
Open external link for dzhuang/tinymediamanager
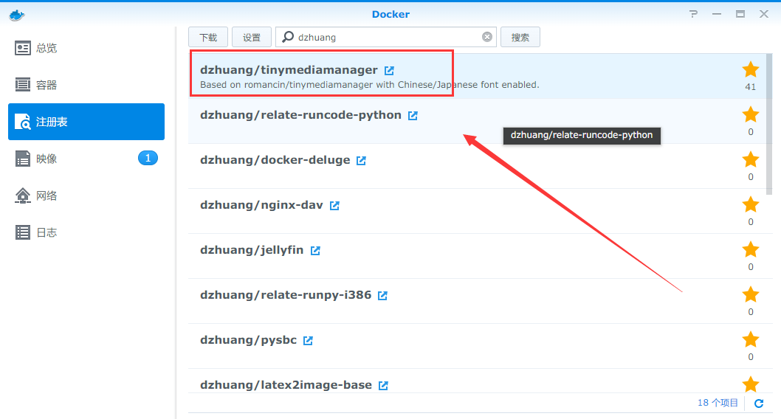[389, 71]
